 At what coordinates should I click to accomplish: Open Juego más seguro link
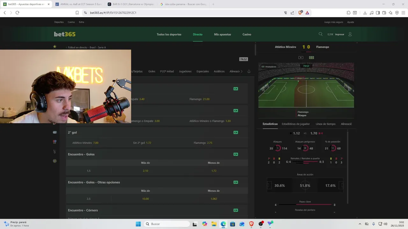coord(333,22)
